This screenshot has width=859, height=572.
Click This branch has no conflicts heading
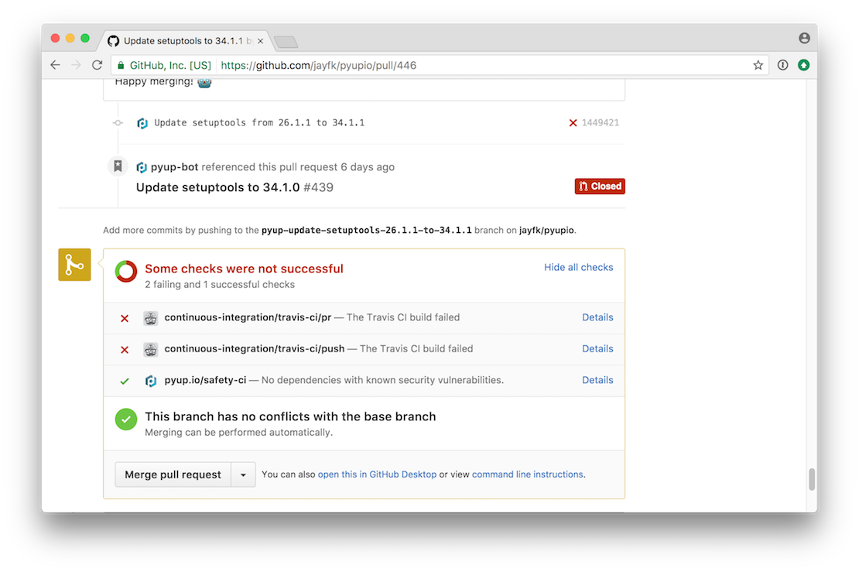click(x=290, y=416)
